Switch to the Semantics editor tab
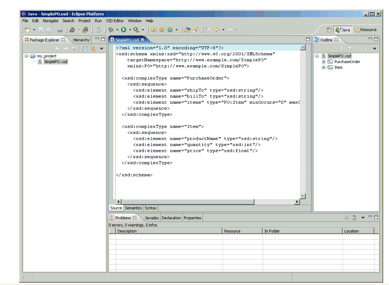 (x=133, y=208)
